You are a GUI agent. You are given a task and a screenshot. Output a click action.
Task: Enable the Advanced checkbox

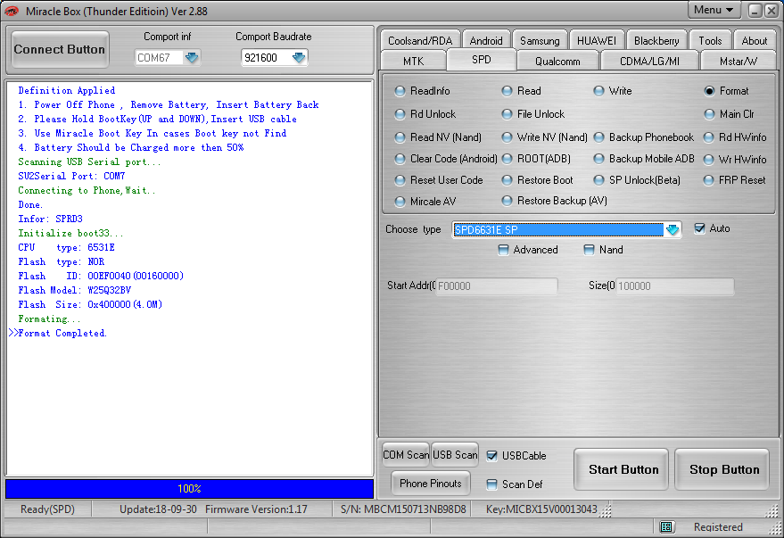504,250
